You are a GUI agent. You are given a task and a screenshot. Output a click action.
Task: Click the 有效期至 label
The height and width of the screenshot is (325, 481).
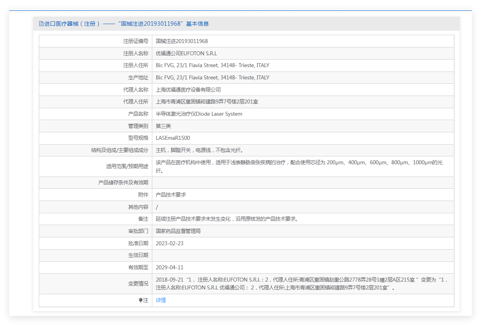click(138, 268)
